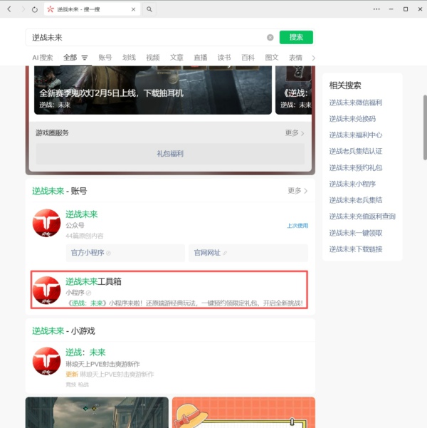
Task: Click the back navigation arrow
Action: (x=9, y=9)
